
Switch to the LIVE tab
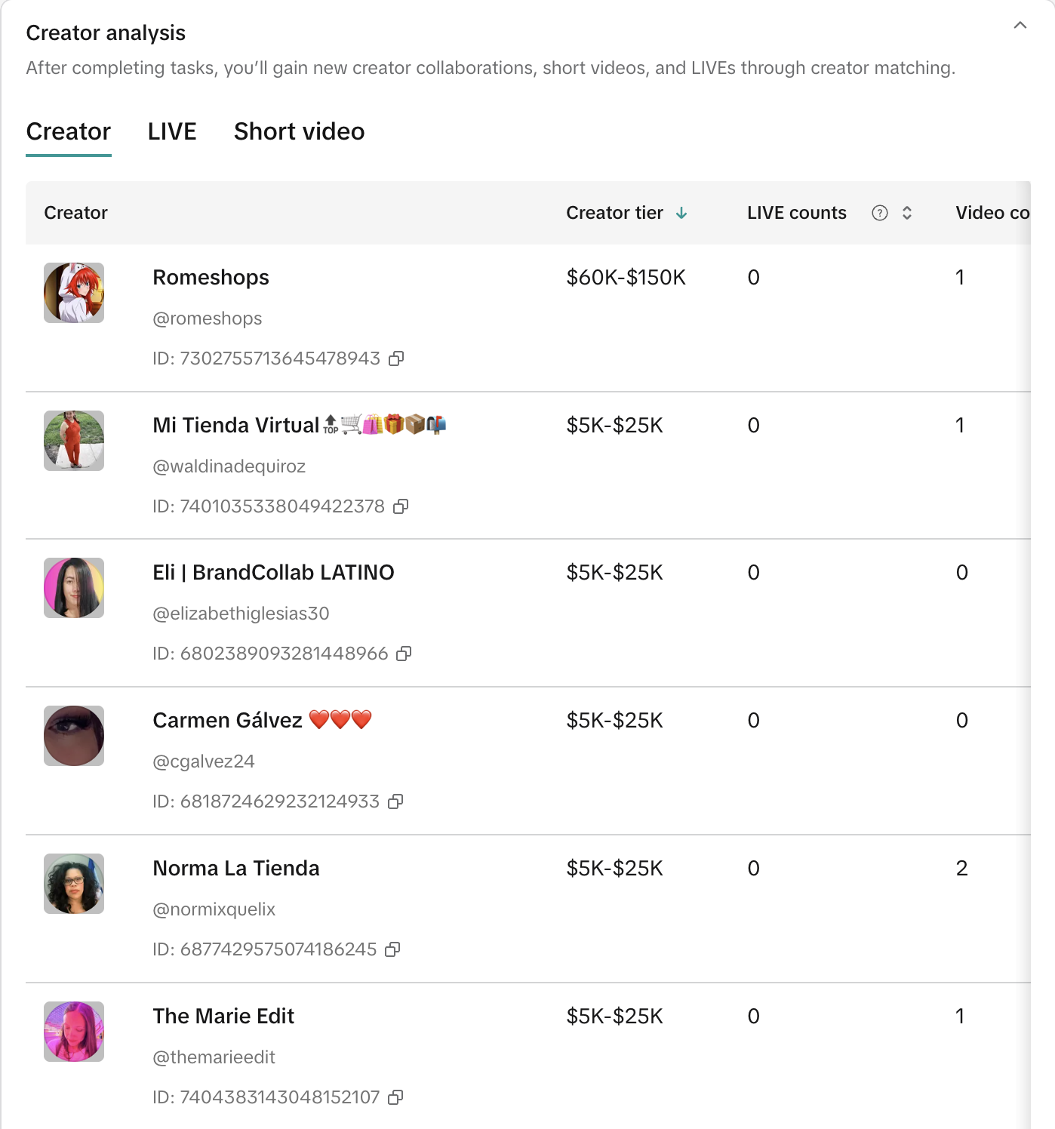coord(172,131)
